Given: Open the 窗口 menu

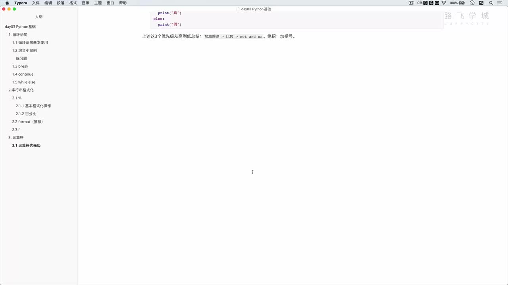Looking at the screenshot, I should 110,3.
